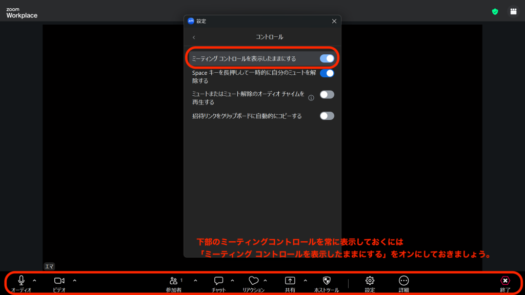Open the audio device dropdown arrow
The height and width of the screenshot is (295, 525).
(33, 281)
